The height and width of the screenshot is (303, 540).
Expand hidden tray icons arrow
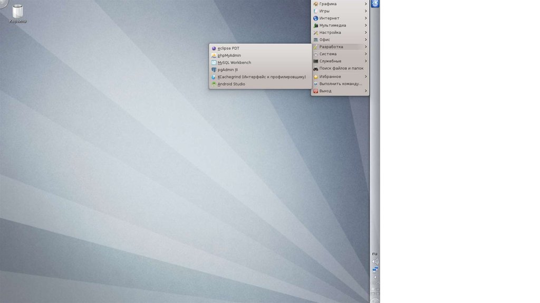375,277
